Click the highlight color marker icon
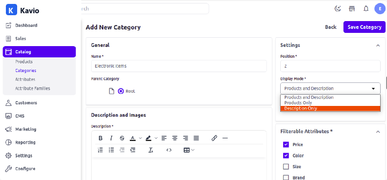This screenshot has width=387, height=180. click(x=148, y=138)
